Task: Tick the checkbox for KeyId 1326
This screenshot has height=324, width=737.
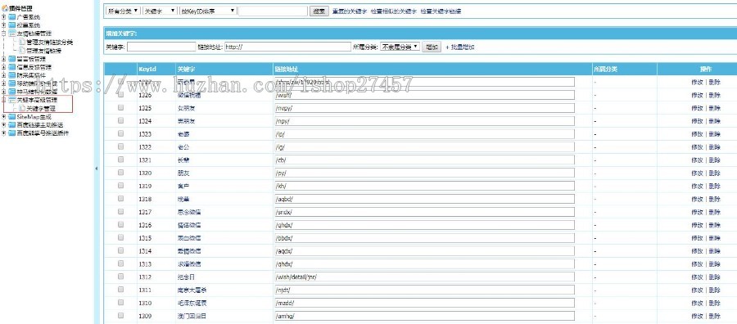Action: click(121, 94)
